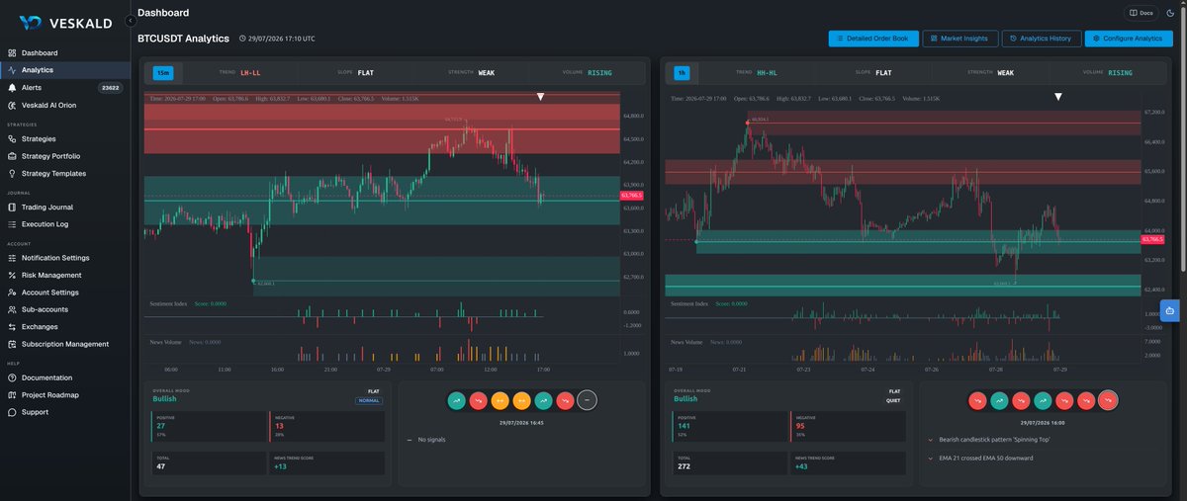Screen dimensions: 1187x501
Task: Click Negative 95 sentiment card
Action: click(849, 427)
